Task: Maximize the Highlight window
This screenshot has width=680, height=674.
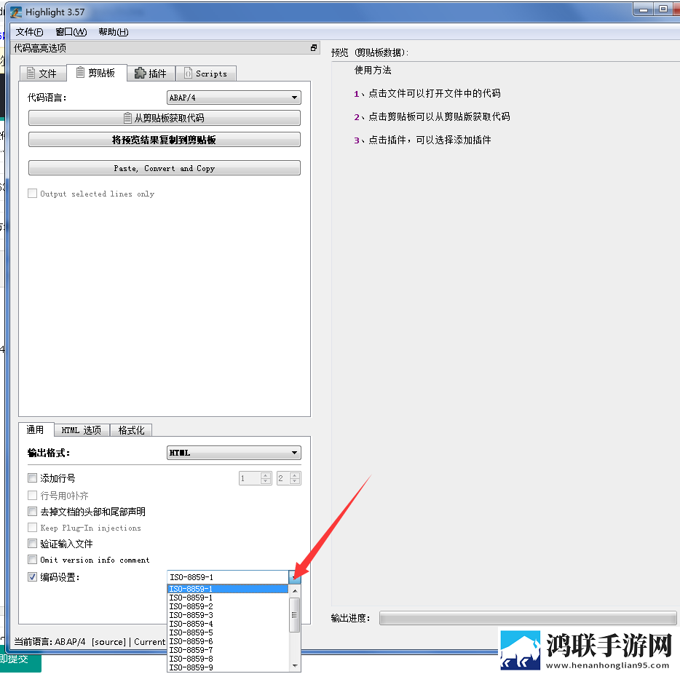Action: coord(663,9)
